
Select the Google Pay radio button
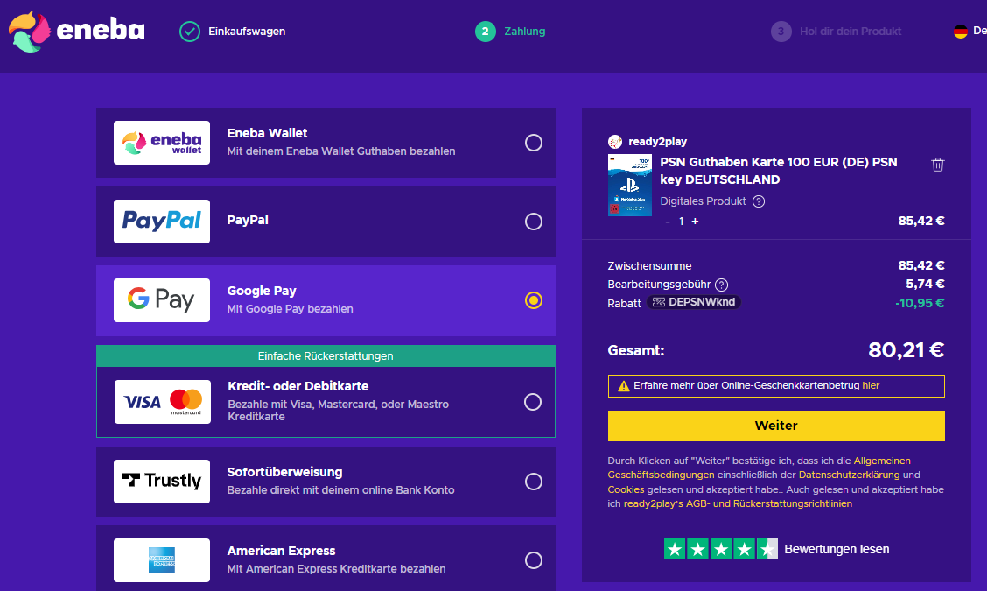533,300
